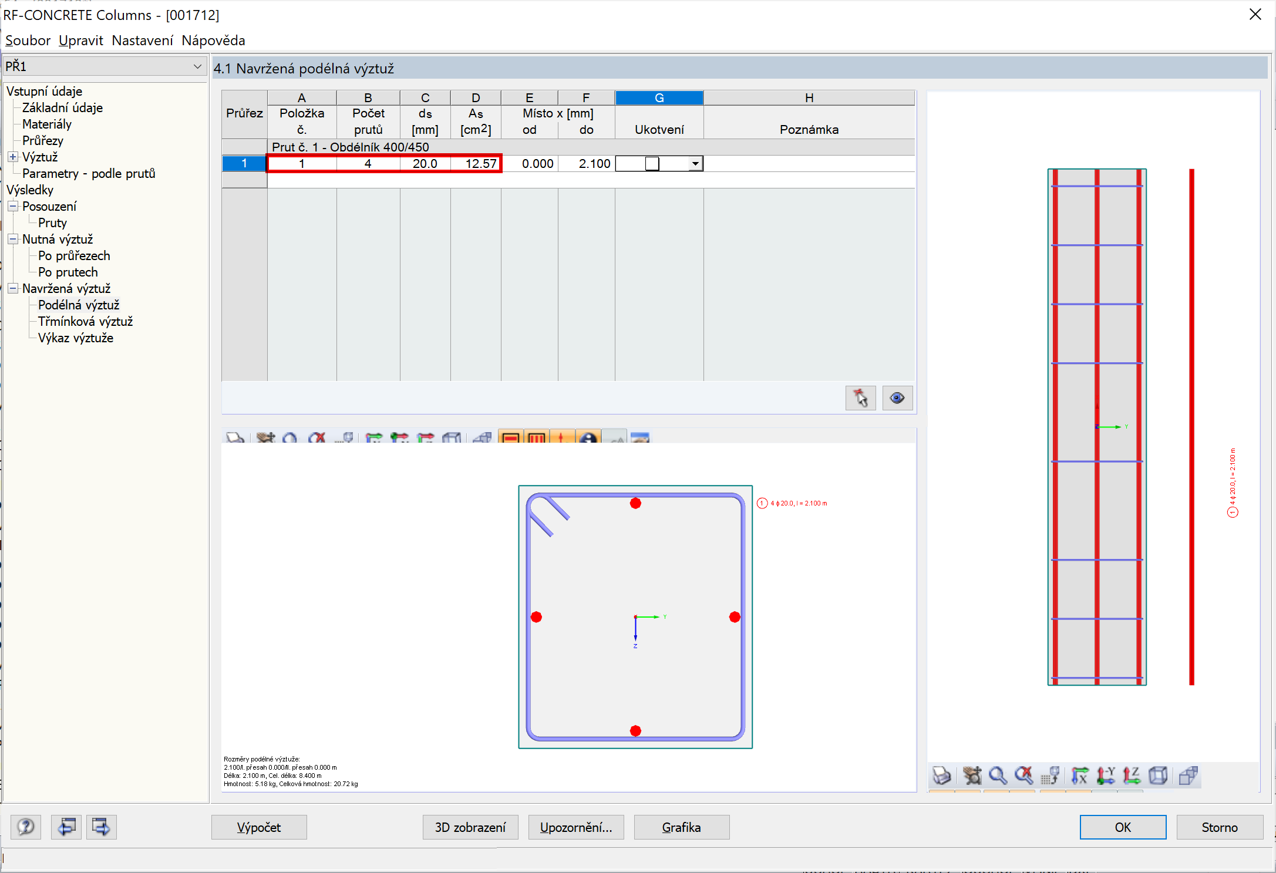
Task: Open the PŘ1 case dropdown
Action: [197, 66]
